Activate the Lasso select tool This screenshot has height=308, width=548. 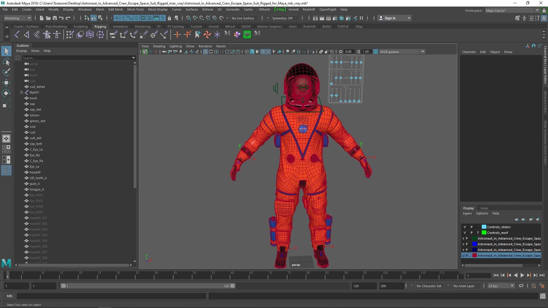tap(6, 62)
